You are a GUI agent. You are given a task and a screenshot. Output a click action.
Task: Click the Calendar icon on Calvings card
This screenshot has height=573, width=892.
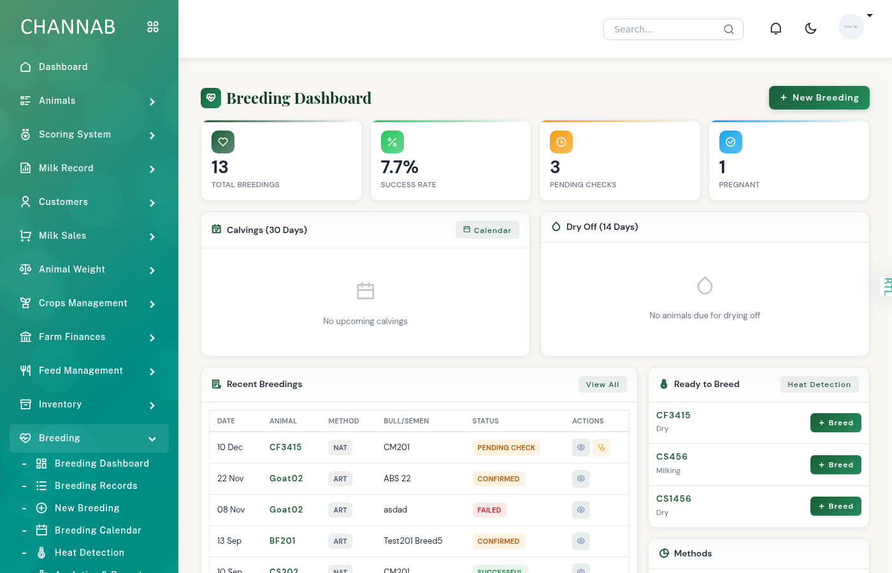(487, 230)
